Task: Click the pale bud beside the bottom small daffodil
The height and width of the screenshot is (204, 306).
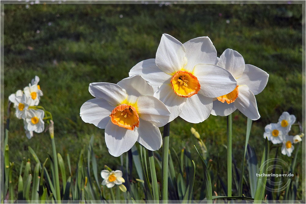Action: (x=123, y=188)
